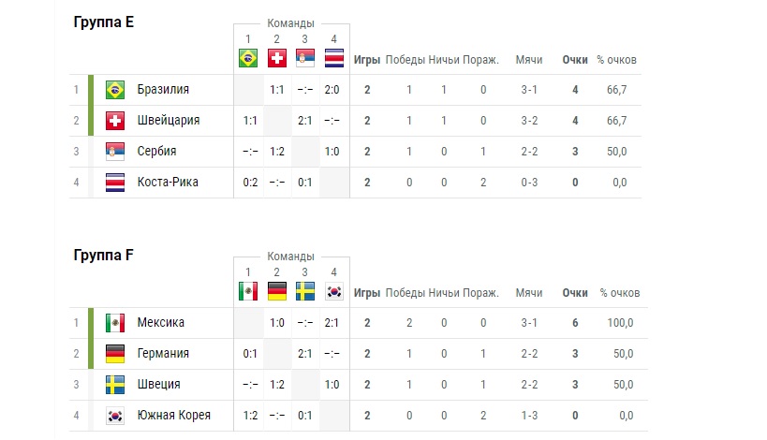Open the Бразилия team link
The image size is (767, 440).
coord(163,90)
